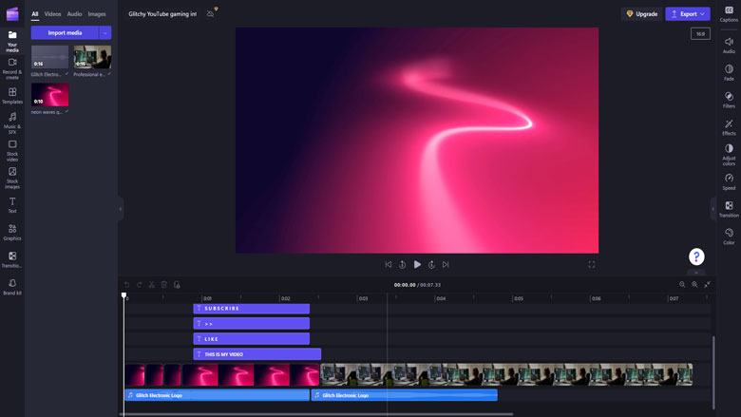
Task: Open the Color panel
Action: 729,237
